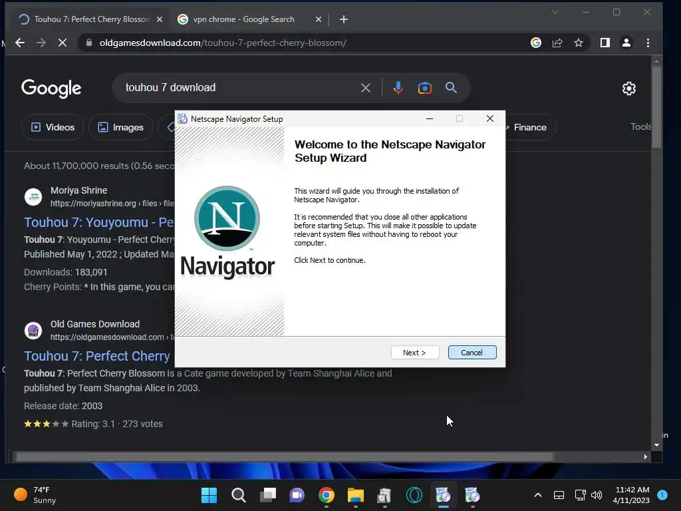Image resolution: width=681 pixels, height=511 pixels.
Task: Open Windows Start menu
Action: pyautogui.click(x=209, y=495)
